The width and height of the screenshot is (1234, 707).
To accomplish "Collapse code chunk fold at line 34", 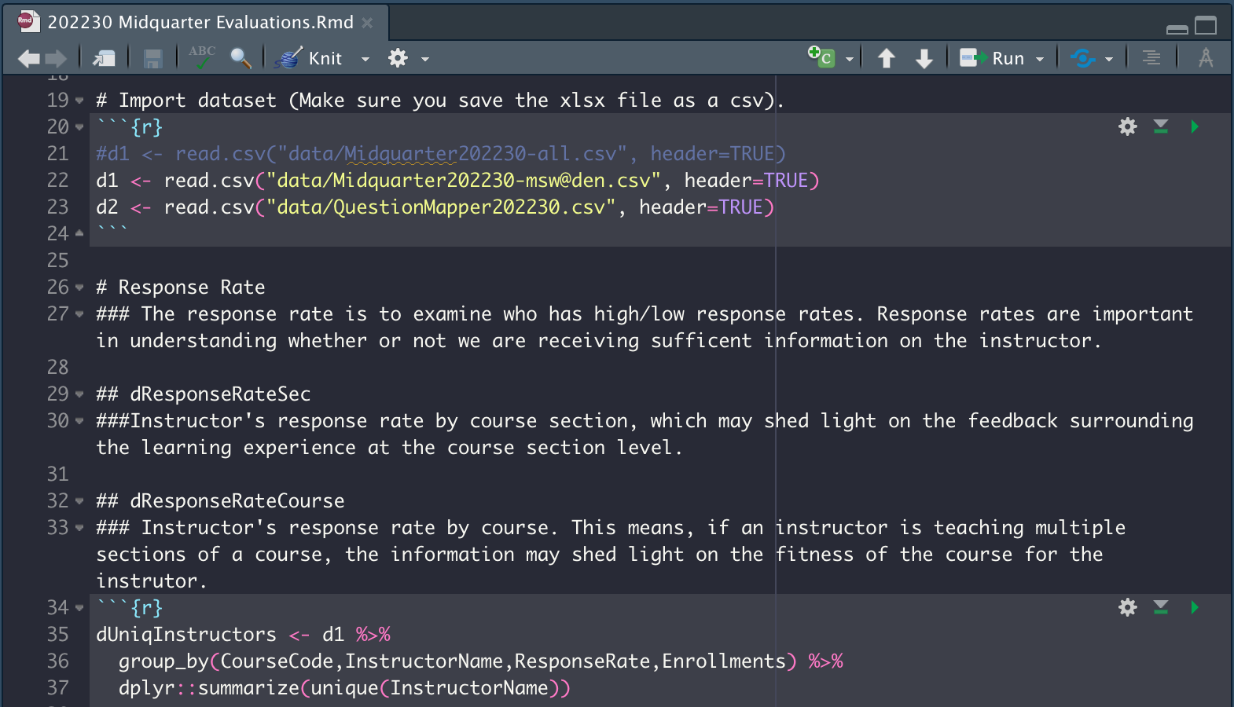I will (x=79, y=608).
